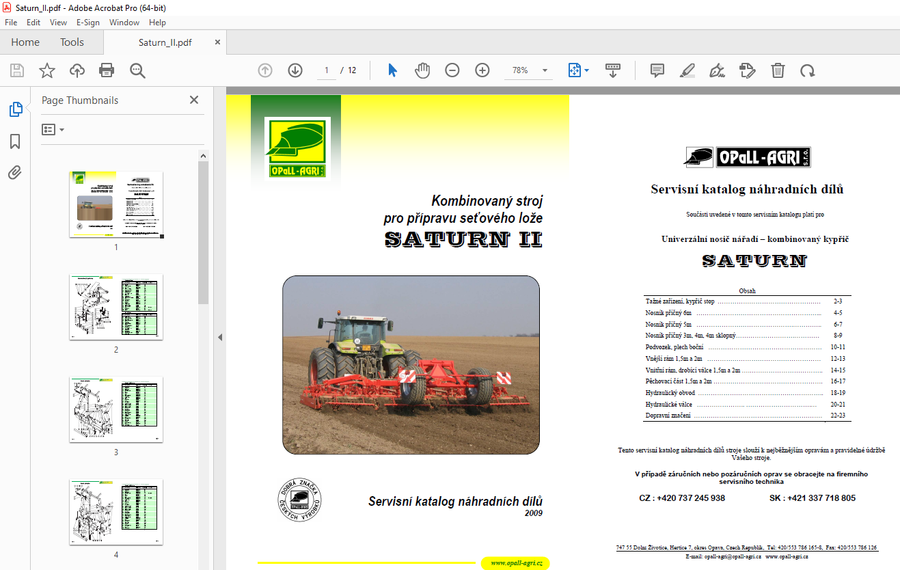
Task: Go to the next page arrow
Action: [295, 70]
